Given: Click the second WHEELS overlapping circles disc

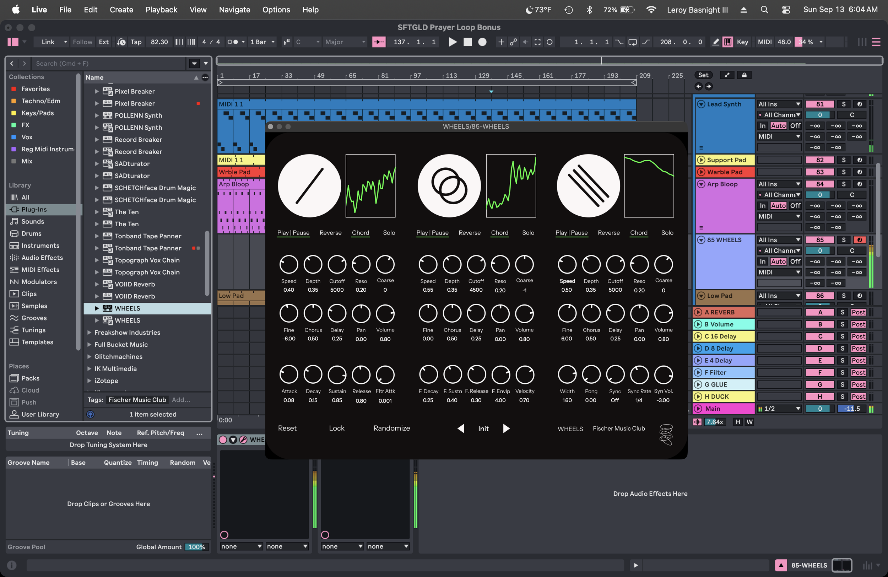Looking at the screenshot, I should point(449,185).
